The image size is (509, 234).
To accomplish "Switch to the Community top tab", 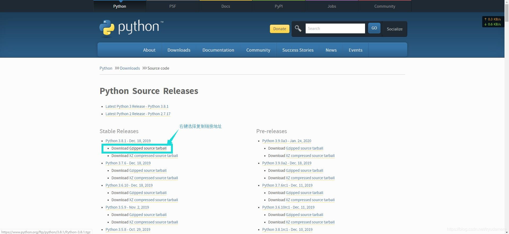I will [385, 6].
